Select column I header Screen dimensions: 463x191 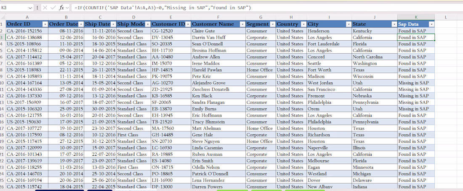coord(329,17)
